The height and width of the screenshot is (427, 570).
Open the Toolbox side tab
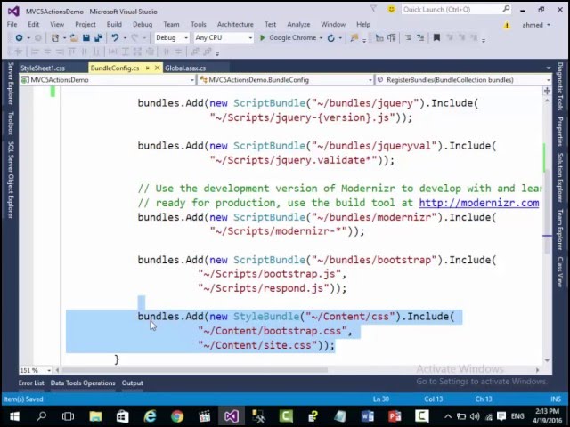coord(11,123)
